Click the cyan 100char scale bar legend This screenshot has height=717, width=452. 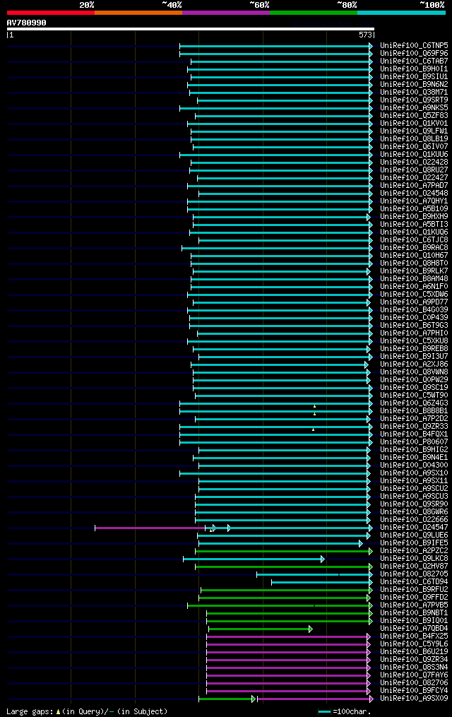(x=324, y=712)
